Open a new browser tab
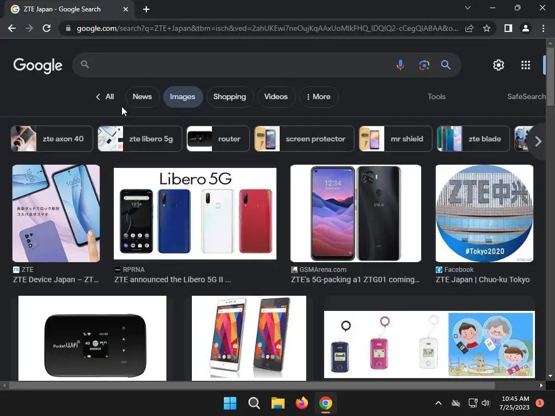Image resolution: width=555 pixels, height=416 pixels. click(146, 9)
